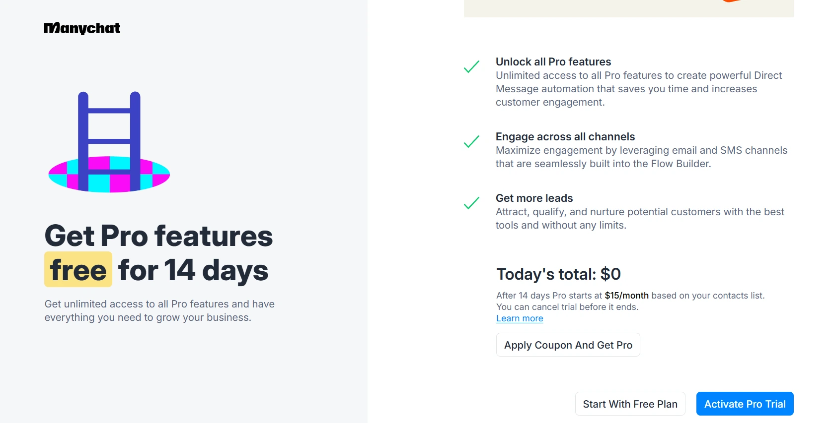This screenshot has width=832, height=423.
Task: Click the "Get unlimited access" subtitle paragraph
Action: [159, 310]
